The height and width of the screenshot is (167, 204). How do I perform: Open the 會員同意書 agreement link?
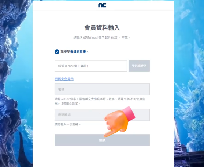(78, 51)
